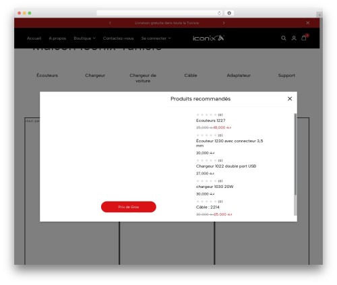
Task: Show previous announcement with left arrow
Action: 110,23
